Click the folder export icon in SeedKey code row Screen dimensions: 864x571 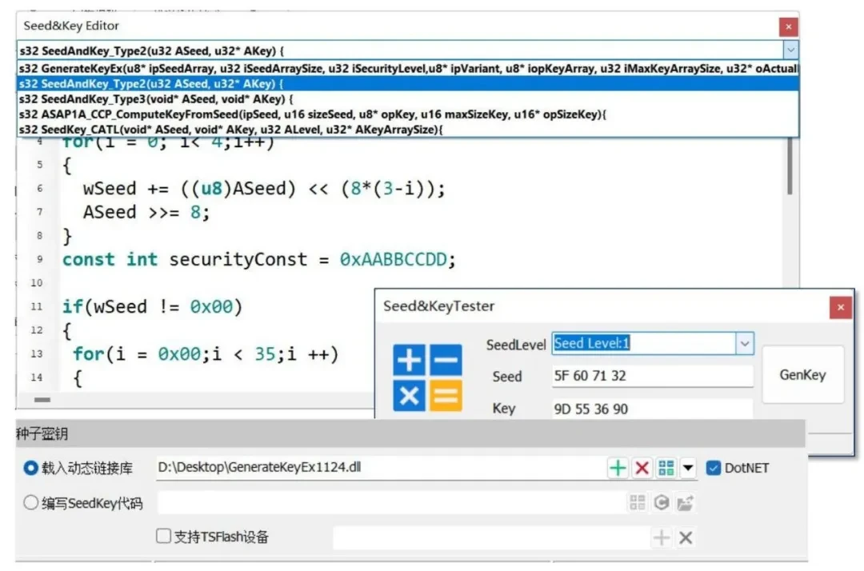point(685,502)
